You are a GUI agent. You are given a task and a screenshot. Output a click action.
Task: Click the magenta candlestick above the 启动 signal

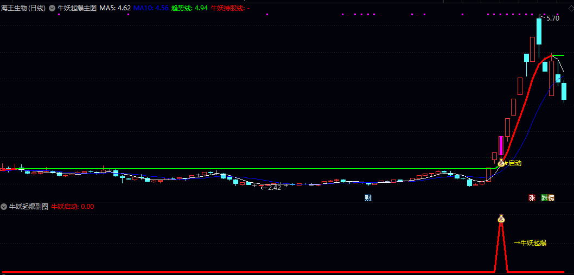[501, 146]
